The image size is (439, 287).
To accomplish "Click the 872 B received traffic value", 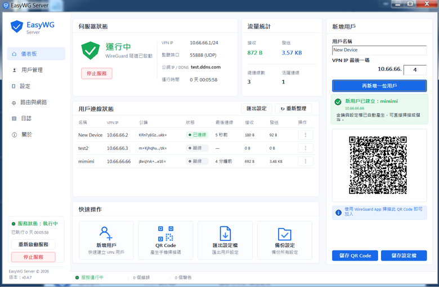I will point(255,53).
